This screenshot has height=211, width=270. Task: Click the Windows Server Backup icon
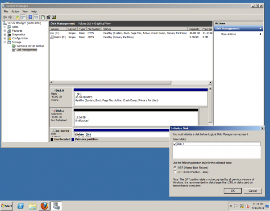13,46
